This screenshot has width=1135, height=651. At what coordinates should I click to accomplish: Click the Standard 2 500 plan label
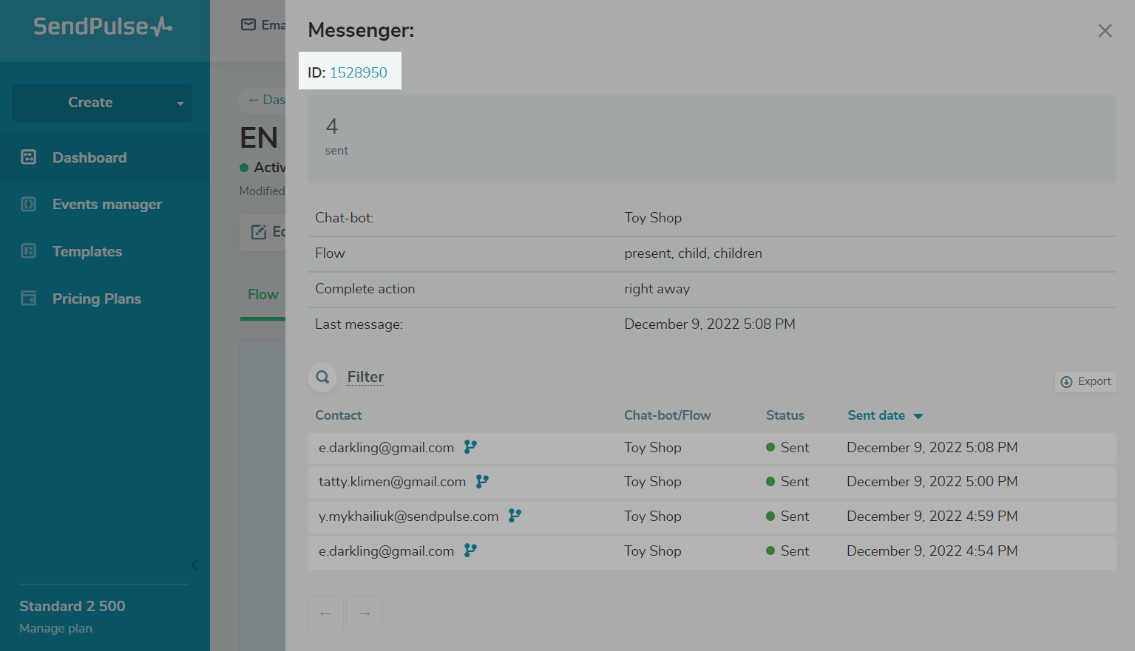(x=72, y=606)
